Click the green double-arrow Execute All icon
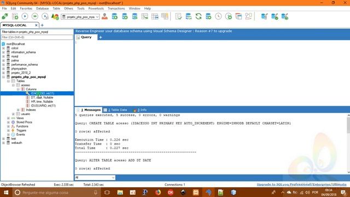This screenshot has width=350, height=197. click(35, 16)
